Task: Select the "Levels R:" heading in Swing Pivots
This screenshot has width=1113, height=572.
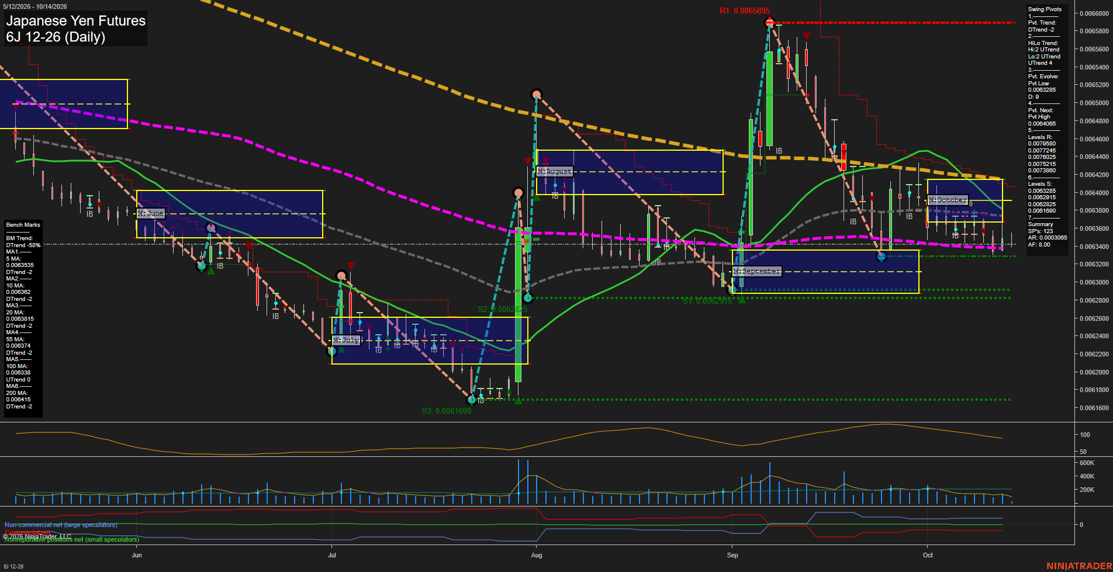Action: tap(1040, 137)
